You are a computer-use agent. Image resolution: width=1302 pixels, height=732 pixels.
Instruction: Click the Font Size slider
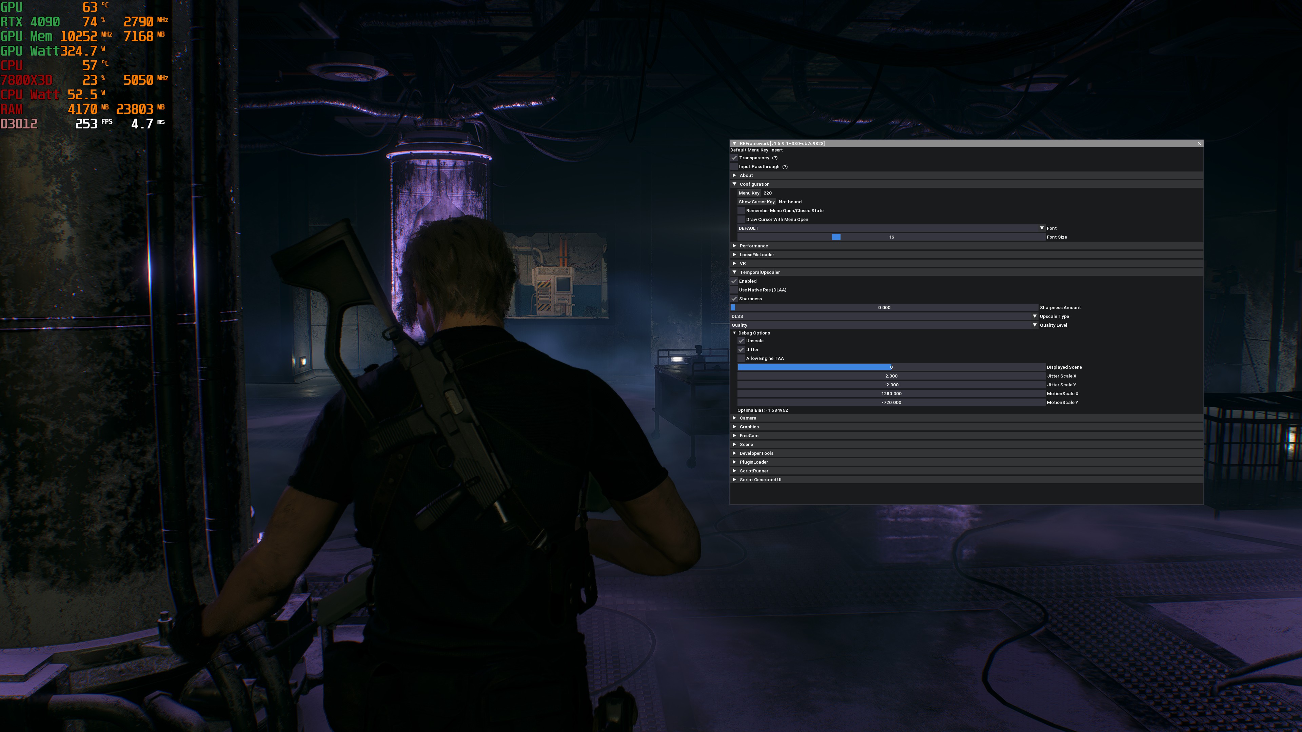click(891, 237)
